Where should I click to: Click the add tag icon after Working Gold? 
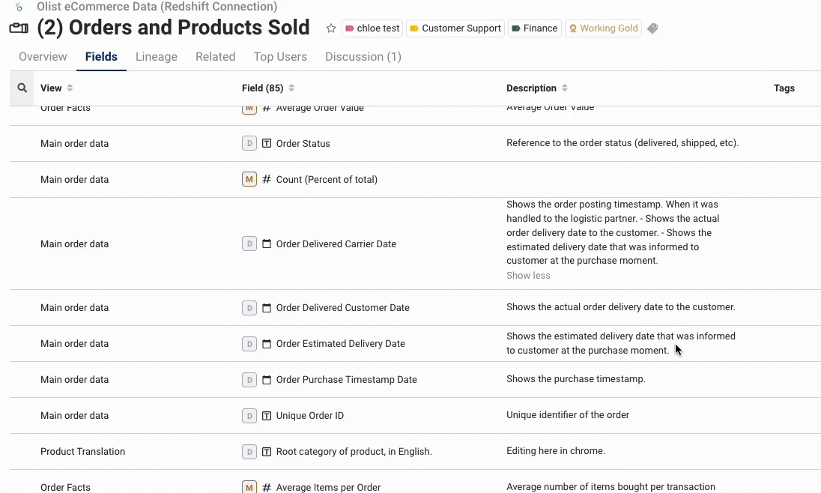coord(652,28)
